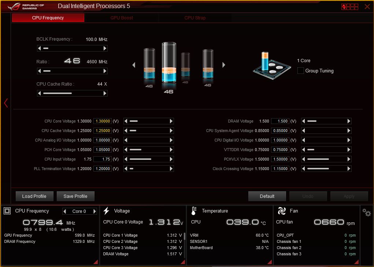Expand the CPU Frequency panel corner triangle

(x=96, y=262)
